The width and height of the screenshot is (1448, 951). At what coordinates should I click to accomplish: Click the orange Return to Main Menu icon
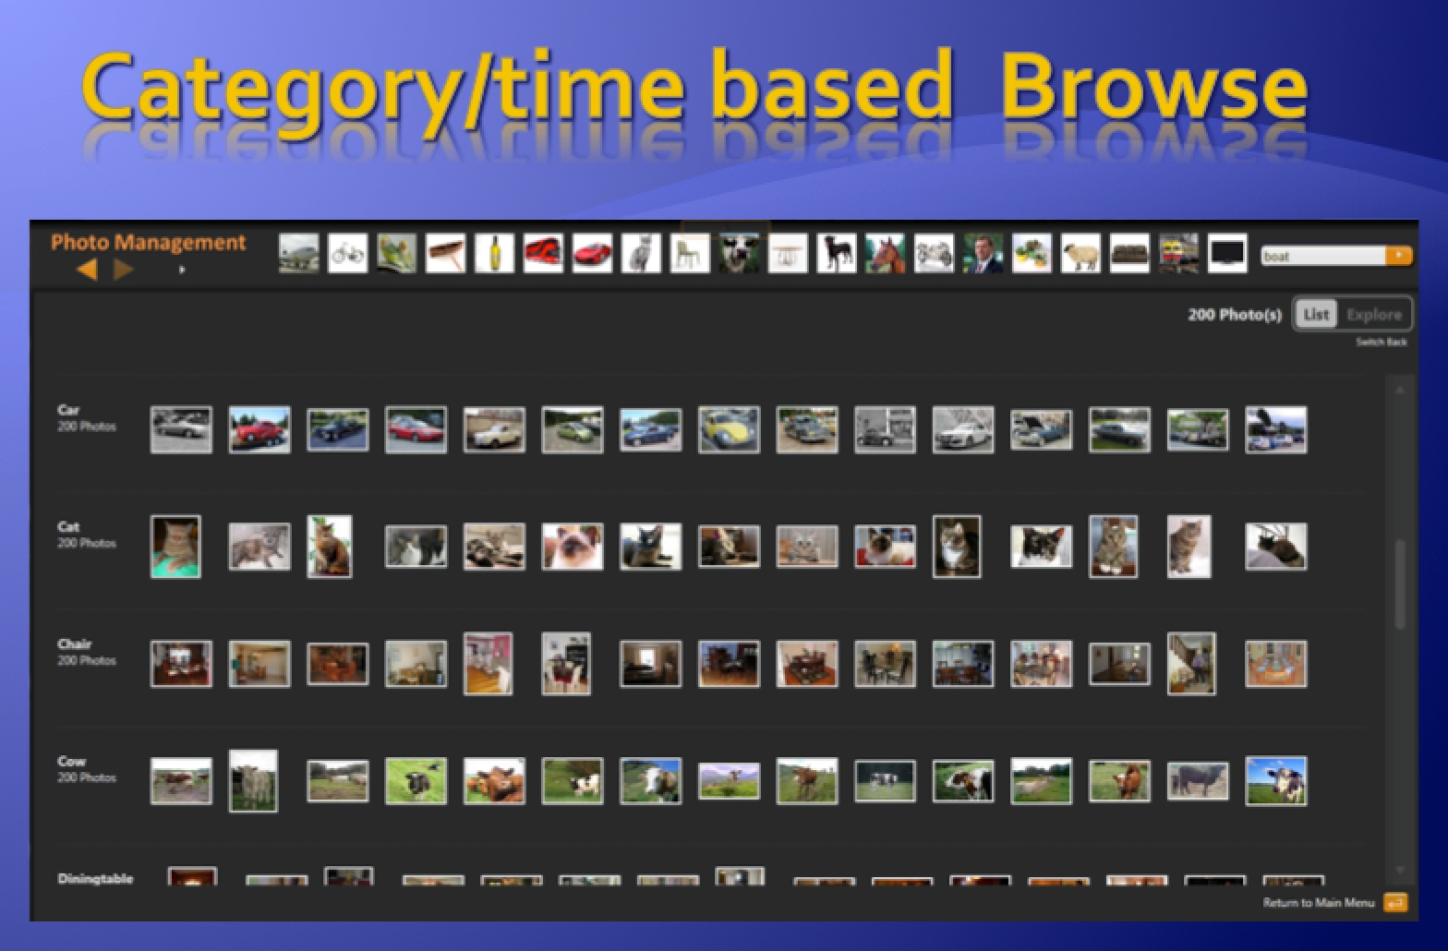pyautogui.click(x=1396, y=903)
